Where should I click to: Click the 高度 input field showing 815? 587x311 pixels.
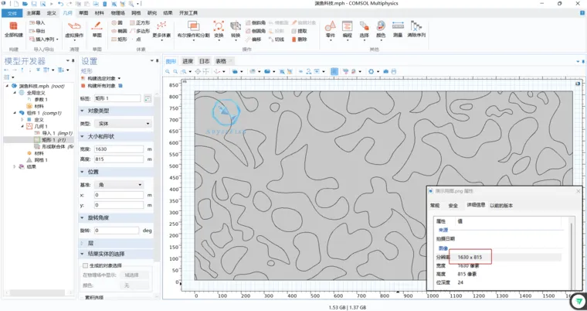coord(119,159)
